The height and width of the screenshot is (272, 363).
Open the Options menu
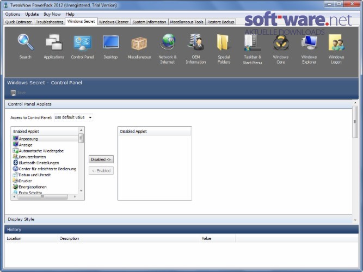point(13,14)
